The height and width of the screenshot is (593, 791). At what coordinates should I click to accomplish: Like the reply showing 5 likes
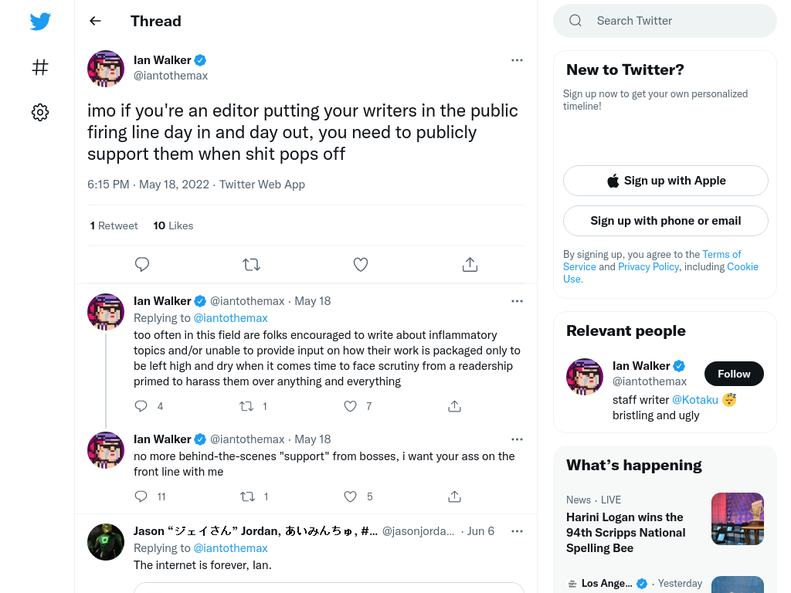[x=350, y=496]
